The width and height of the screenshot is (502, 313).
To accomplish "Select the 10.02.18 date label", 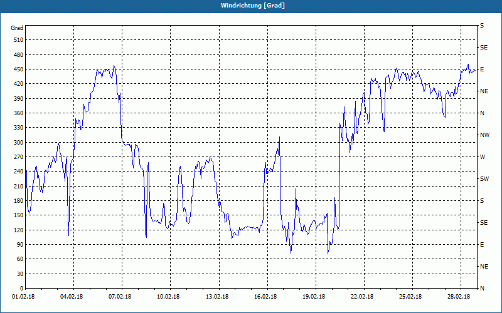I will [x=168, y=297].
